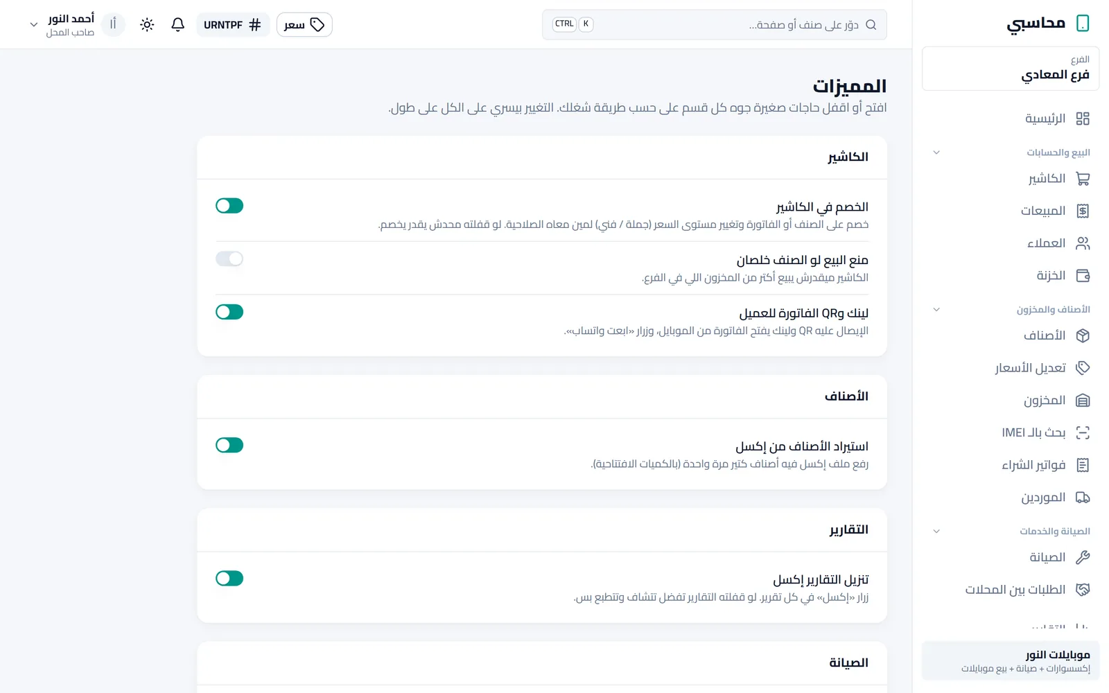Toggle استيراد الأصناف من إكسل switch
The height and width of the screenshot is (693, 1109).
229,445
